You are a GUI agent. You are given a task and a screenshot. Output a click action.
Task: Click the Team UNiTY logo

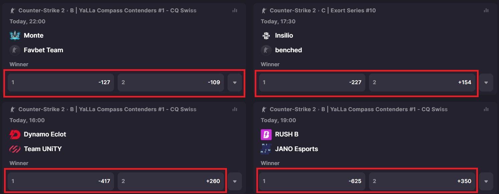pos(15,149)
